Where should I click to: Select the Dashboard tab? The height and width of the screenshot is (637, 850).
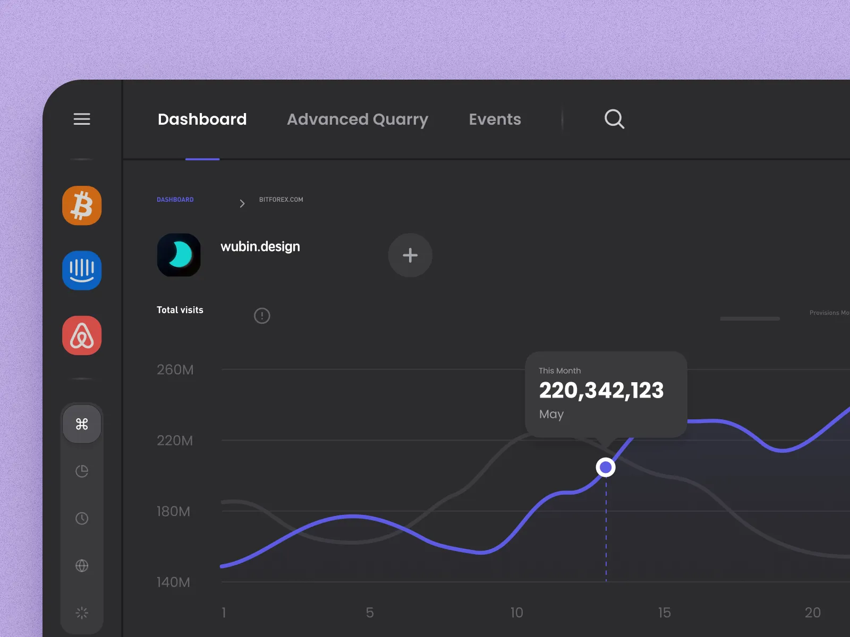[202, 119]
